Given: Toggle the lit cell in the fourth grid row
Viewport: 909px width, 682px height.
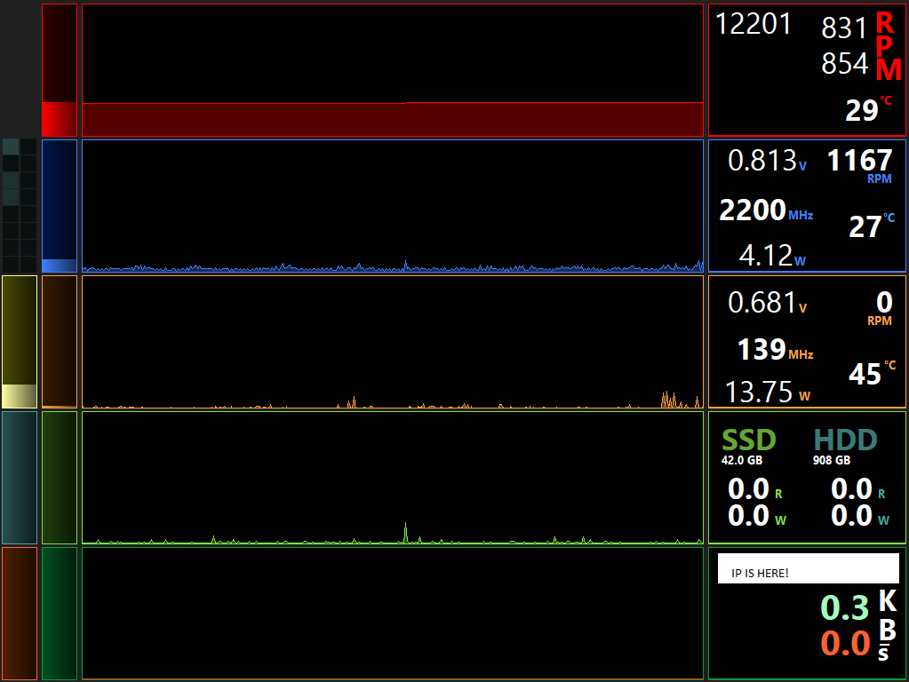Looking at the screenshot, I should (11, 196).
